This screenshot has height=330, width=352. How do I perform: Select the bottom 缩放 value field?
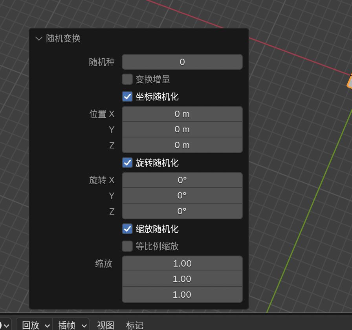tap(182, 295)
